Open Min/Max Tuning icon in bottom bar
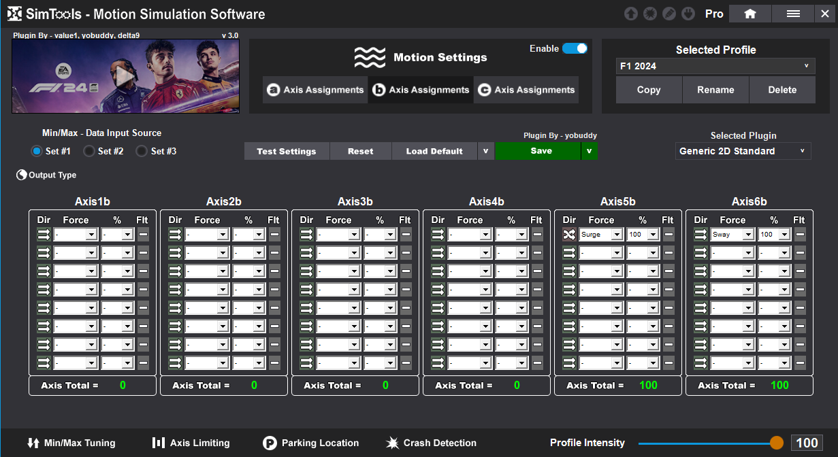The image size is (838, 457). (33, 443)
